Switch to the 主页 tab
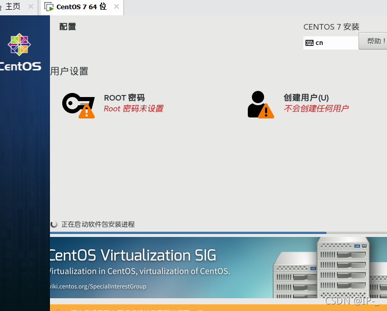 click(13, 7)
